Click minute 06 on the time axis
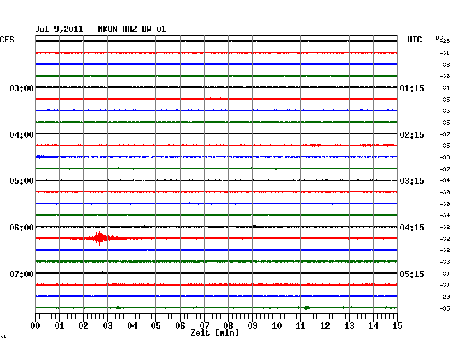The width and height of the screenshot is (453, 344). [180, 326]
